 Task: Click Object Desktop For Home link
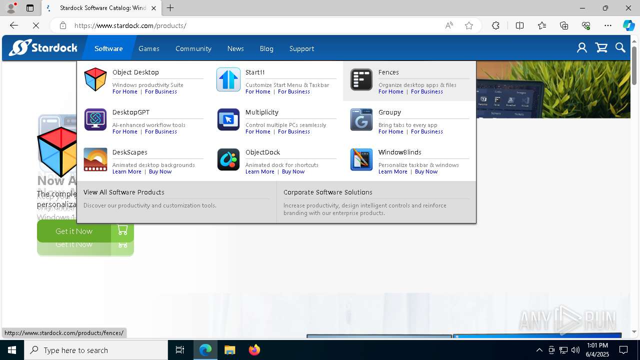coord(125,91)
